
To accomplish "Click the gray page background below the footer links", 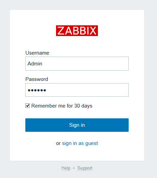I will pyautogui.click(x=78, y=175).
